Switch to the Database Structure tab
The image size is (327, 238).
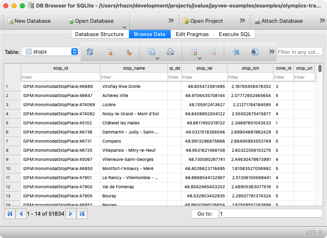click(99, 34)
